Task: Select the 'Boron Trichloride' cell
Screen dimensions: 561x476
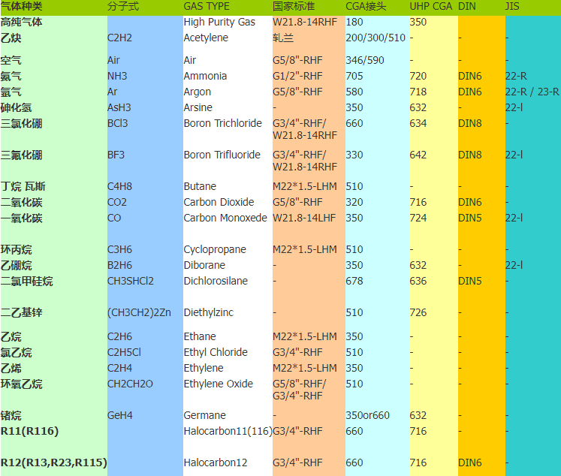Action: [x=222, y=123]
